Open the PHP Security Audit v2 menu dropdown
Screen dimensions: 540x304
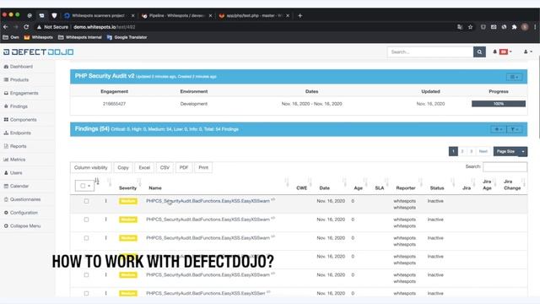[x=514, y=77]
